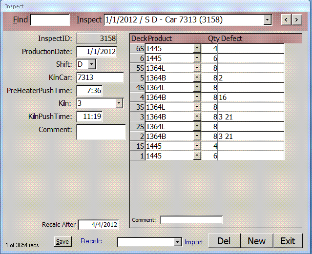Expand the Shift dropdown

(92, 64)
